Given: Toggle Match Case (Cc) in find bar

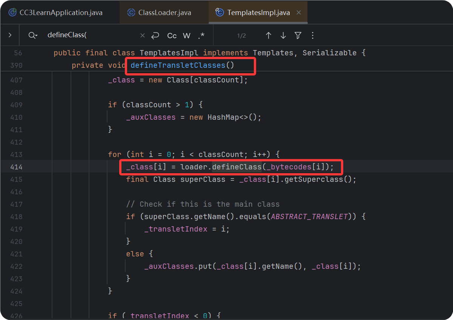Looking at the screenshot, I should pos(172,35).
